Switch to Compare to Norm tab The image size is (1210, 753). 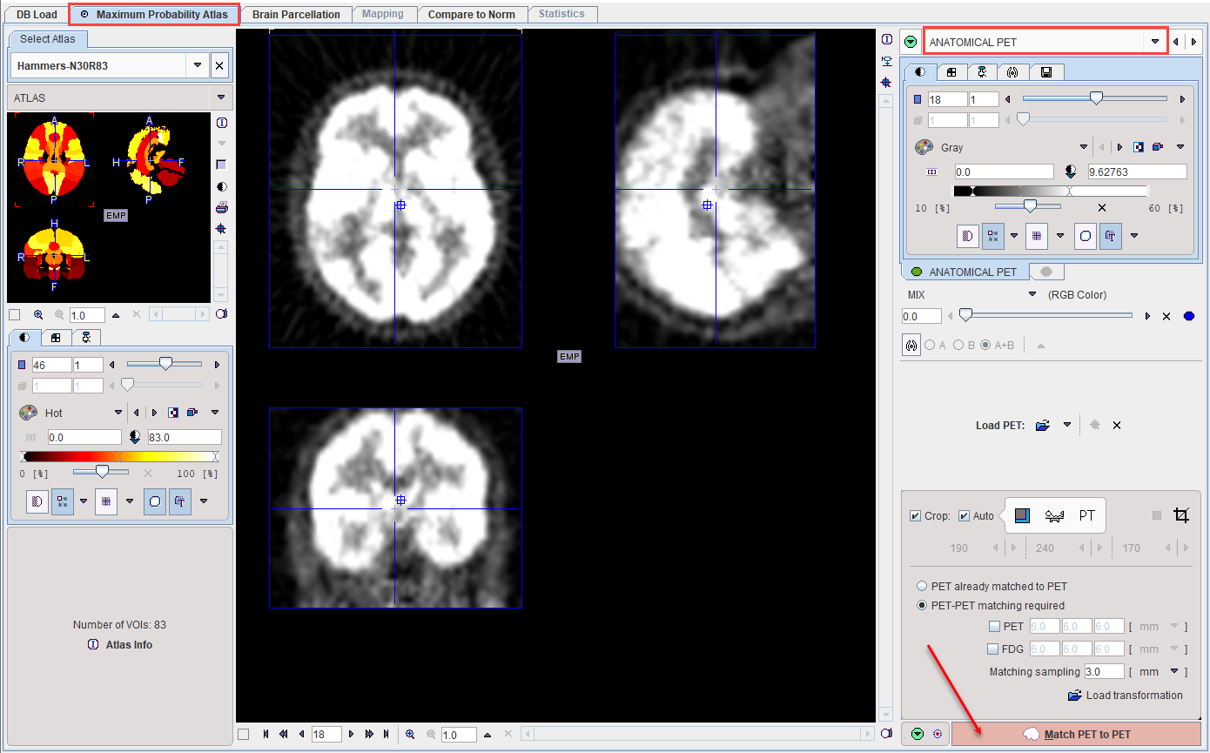point(472,14)
